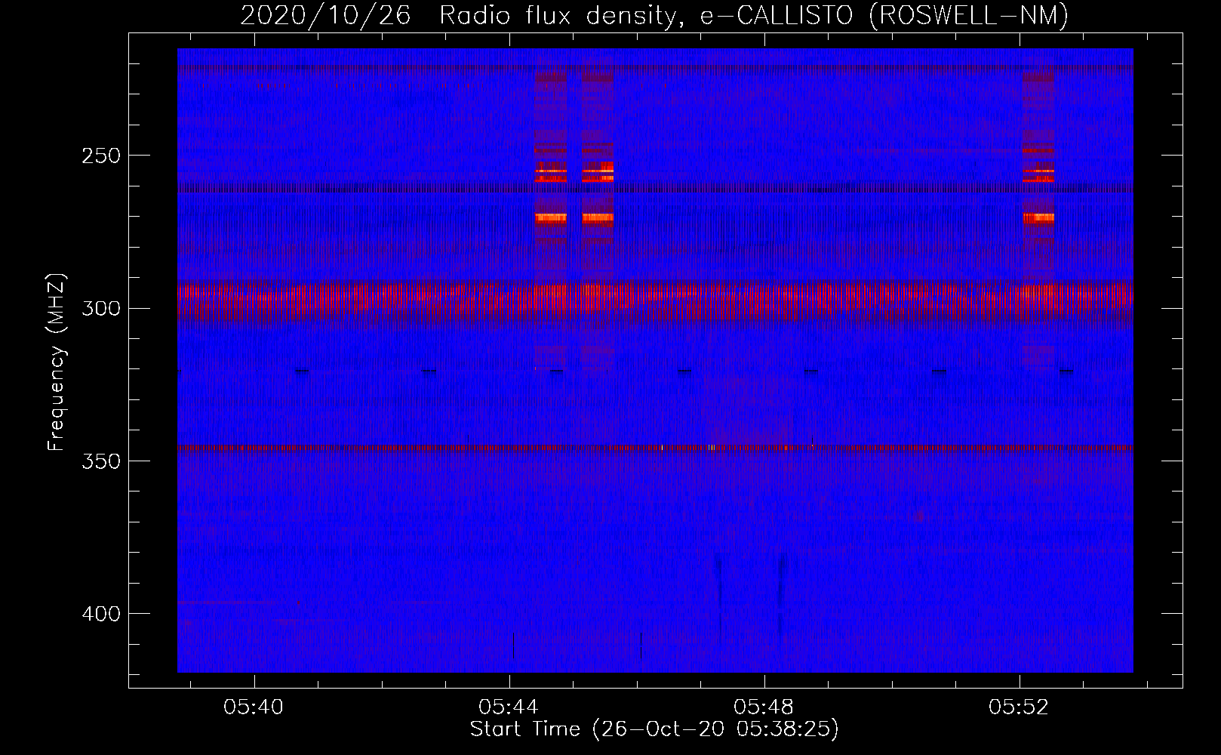Click the 'Start Time (26-Oct-20 05:38:25)' axis title
The height and width of the screenshot is (755, 1221).
654,729
